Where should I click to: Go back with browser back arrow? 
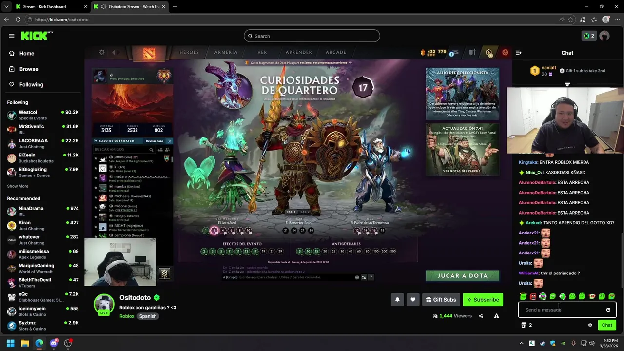[6, 19]
